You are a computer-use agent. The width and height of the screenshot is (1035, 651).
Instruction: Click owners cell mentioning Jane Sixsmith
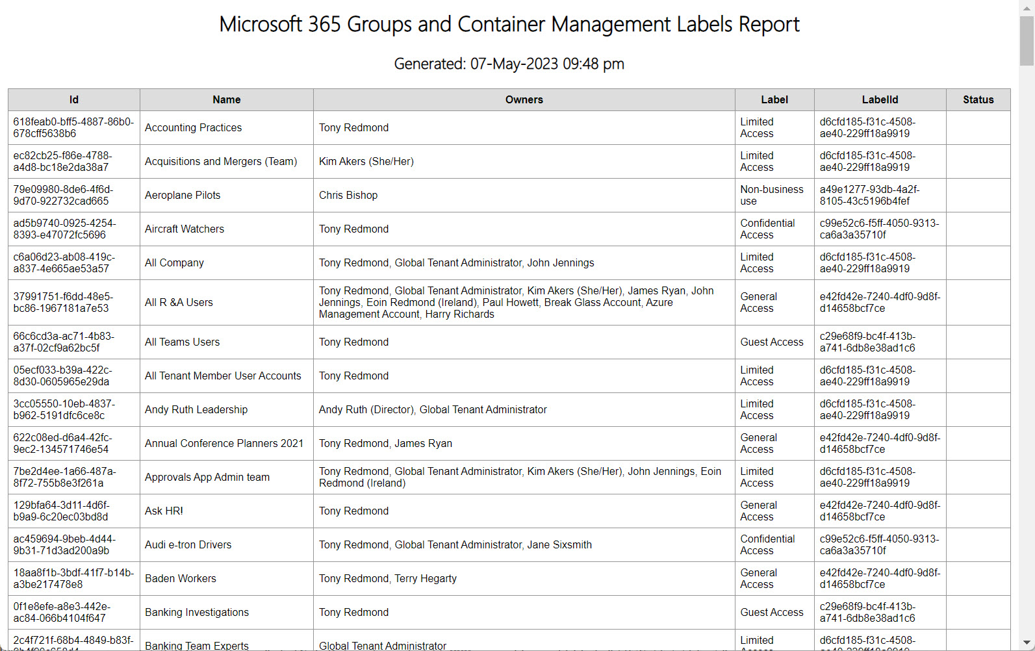coord(524,544)
